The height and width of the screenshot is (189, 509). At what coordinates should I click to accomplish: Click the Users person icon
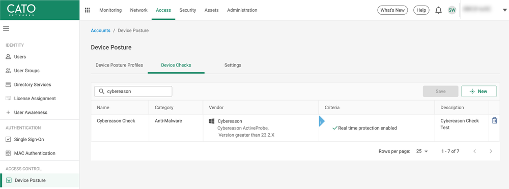click(9, 57)
